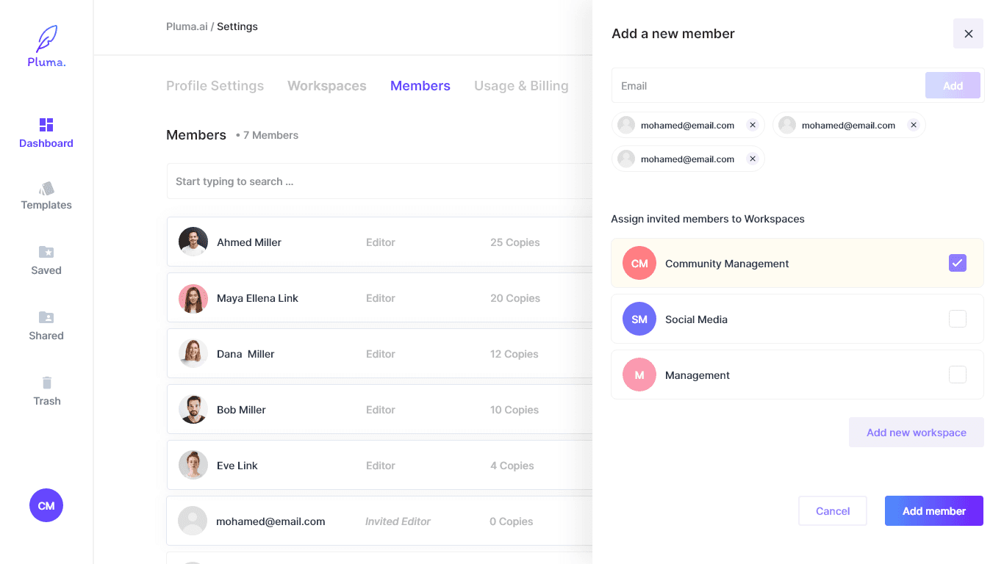The height and width of the screenshot is (564, 1004).
Task: Switch to Profile Settings tab
Action: (215, 86)
